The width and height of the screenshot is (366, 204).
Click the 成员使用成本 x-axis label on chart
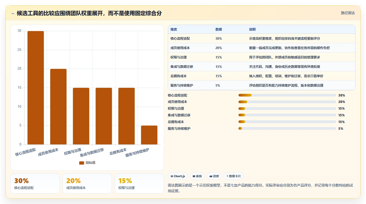tap(48, 152)
